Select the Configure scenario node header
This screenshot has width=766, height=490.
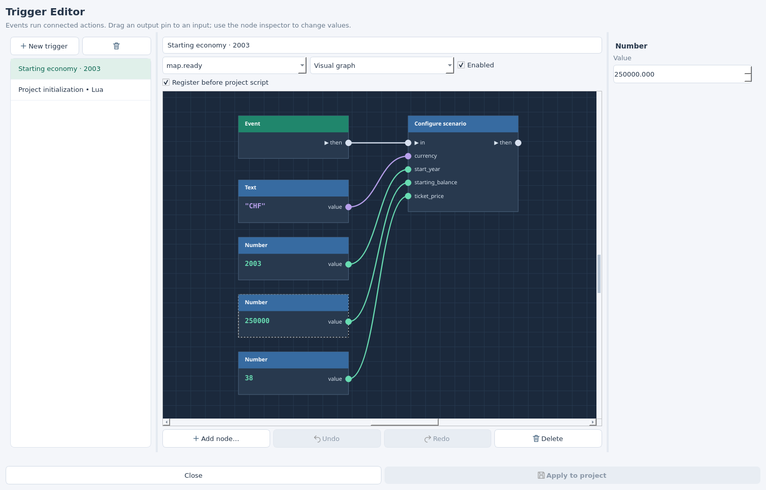(x=463, y=124)
